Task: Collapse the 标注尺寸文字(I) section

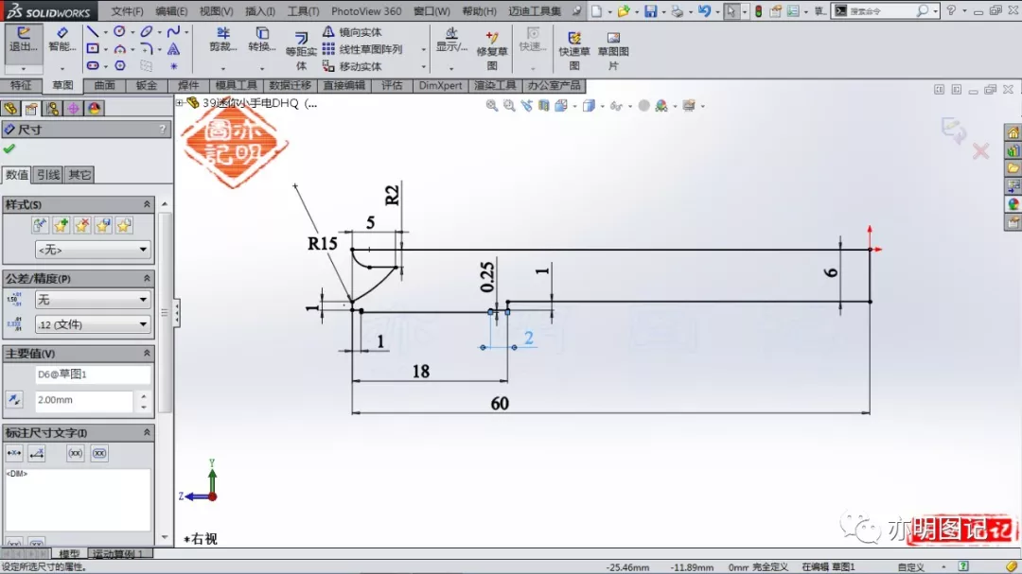Action: coord(147,432)
